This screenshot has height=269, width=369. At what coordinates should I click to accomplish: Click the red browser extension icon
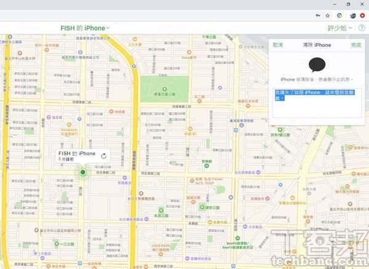point(362,15)
